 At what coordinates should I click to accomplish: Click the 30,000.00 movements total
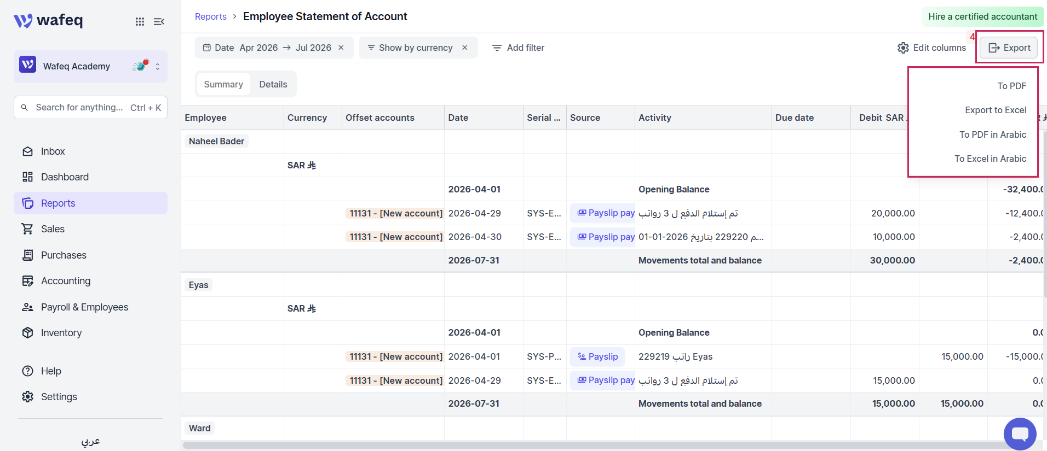click(893, 260)
